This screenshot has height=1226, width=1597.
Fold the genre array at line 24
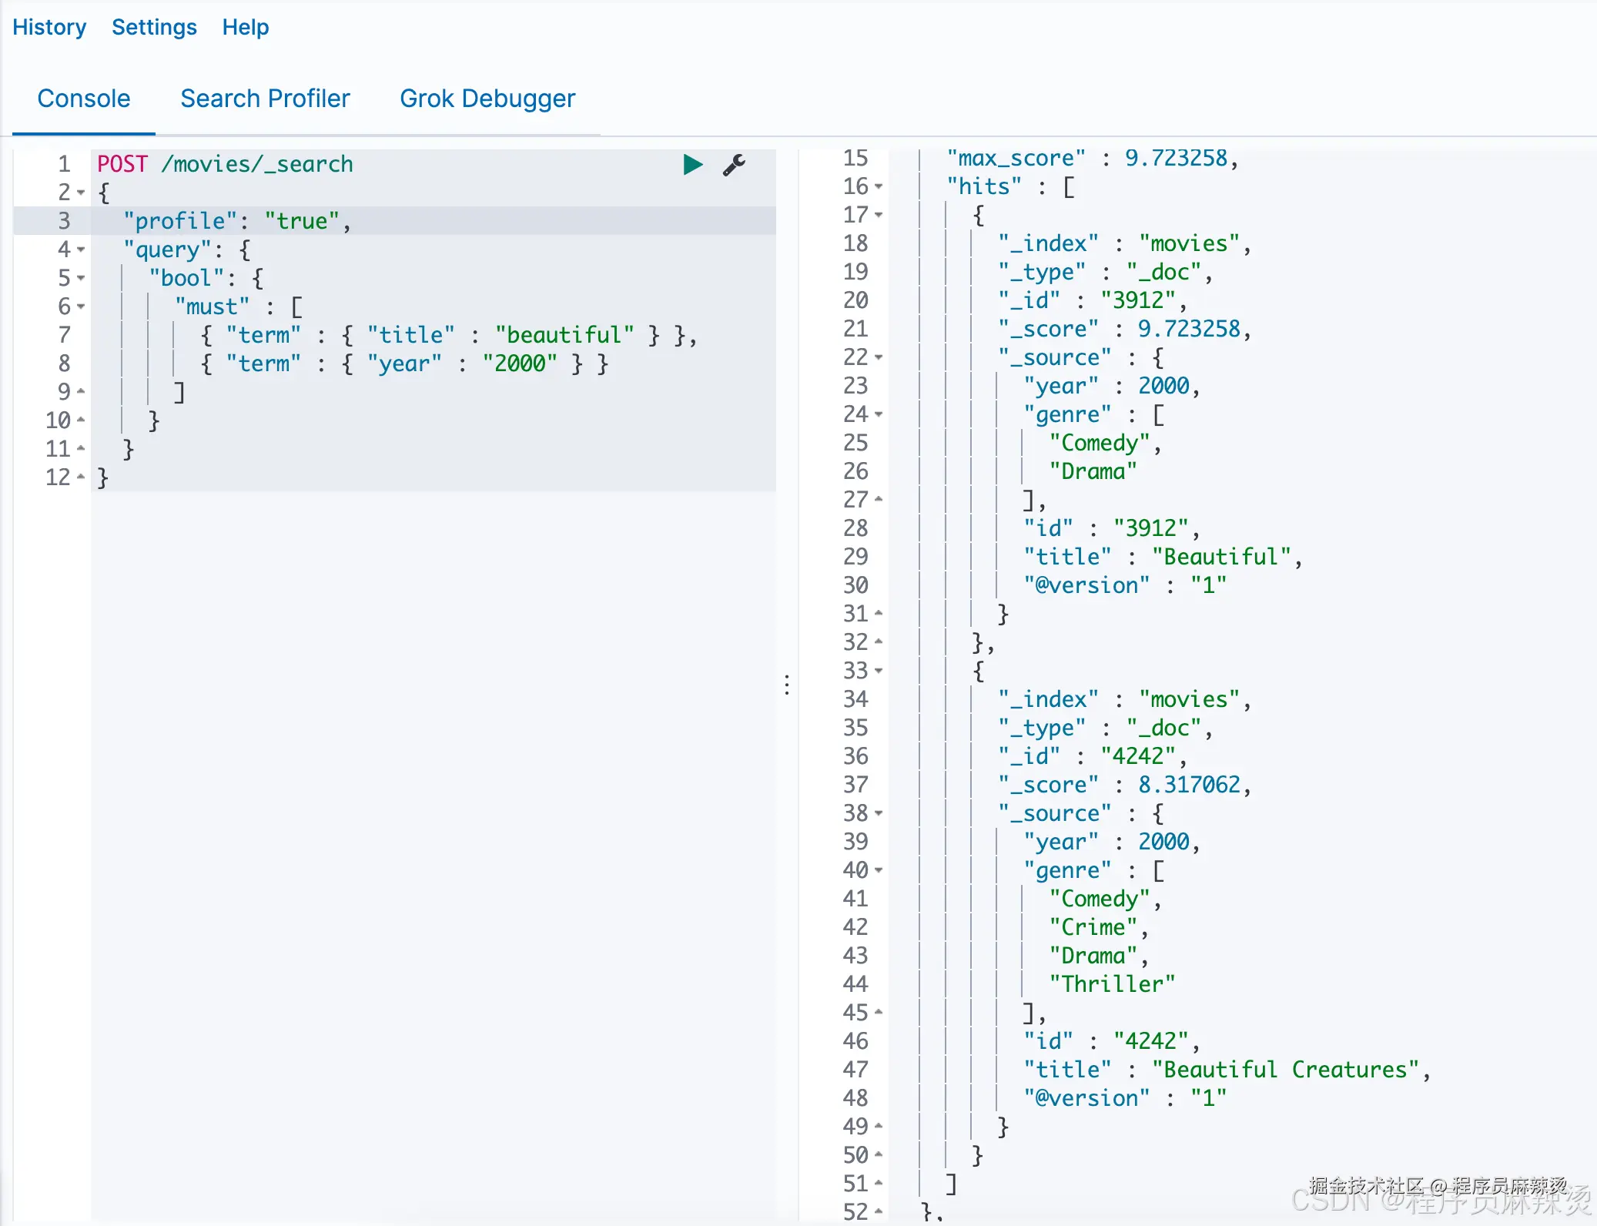point(879,414)
